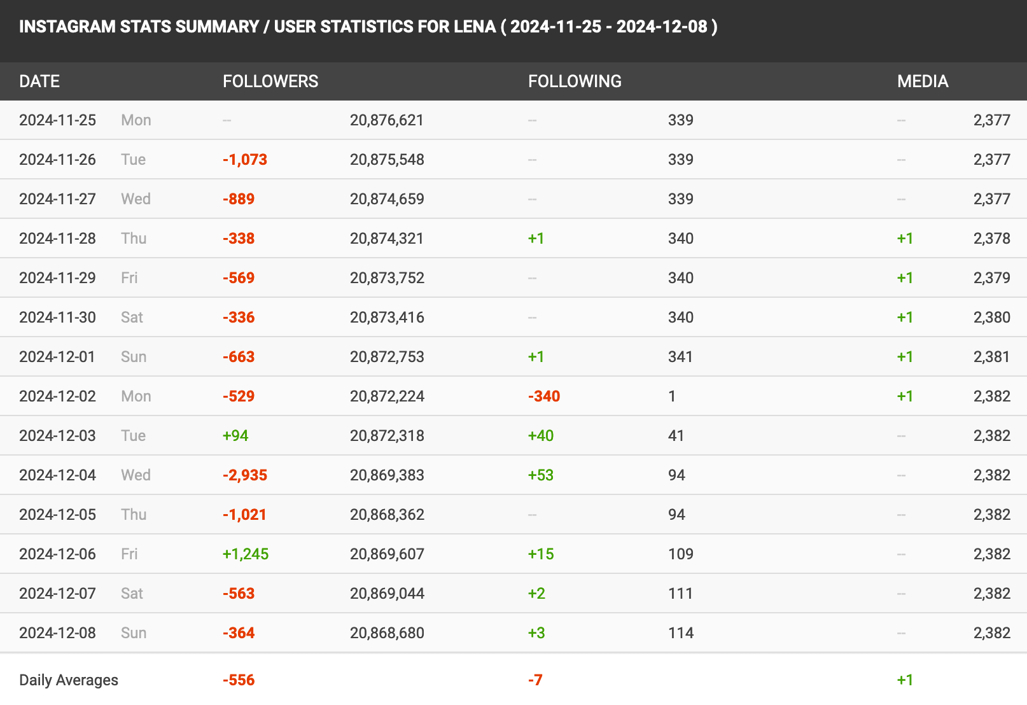Click following count 109

pos(680,554)
